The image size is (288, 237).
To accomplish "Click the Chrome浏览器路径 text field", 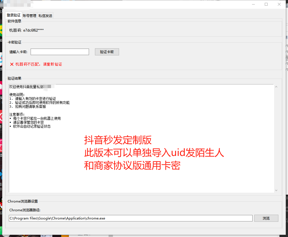I will pos(131,218).
